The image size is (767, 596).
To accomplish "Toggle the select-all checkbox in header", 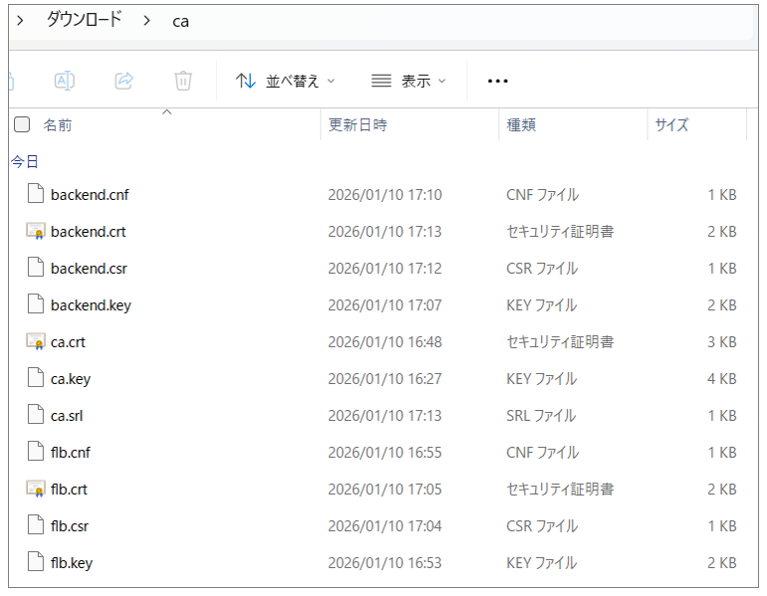I will pyautogui.click(x=22, y=125).
